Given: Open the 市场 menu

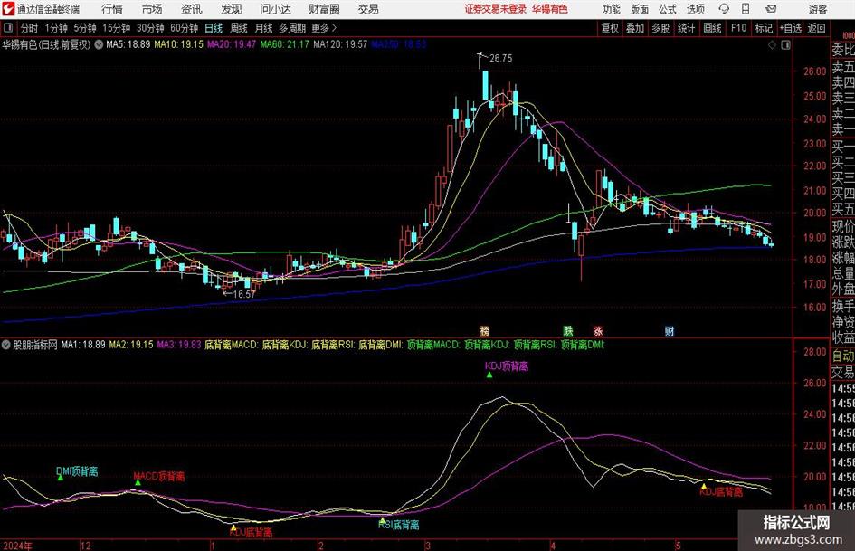Looking at the screenshot, I should (x=152, y=9).
